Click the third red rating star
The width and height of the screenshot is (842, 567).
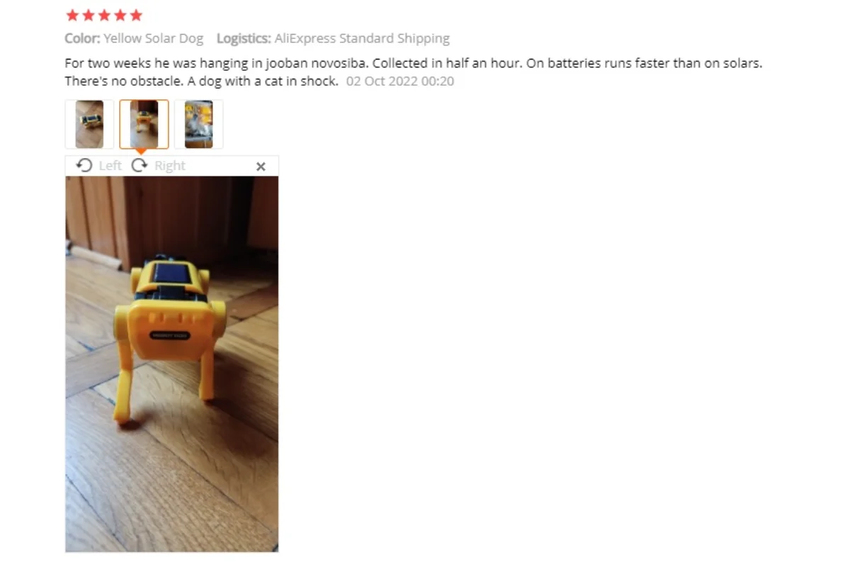104,15
